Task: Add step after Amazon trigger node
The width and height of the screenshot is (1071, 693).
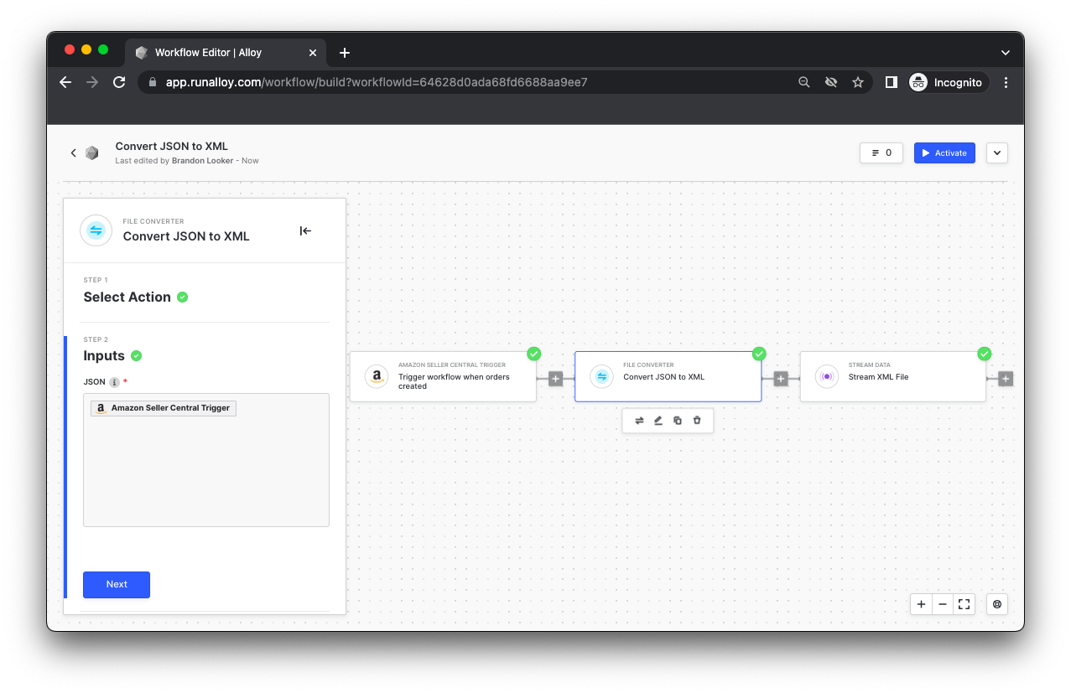Action: pyautogui.click(x=555, y=379)
